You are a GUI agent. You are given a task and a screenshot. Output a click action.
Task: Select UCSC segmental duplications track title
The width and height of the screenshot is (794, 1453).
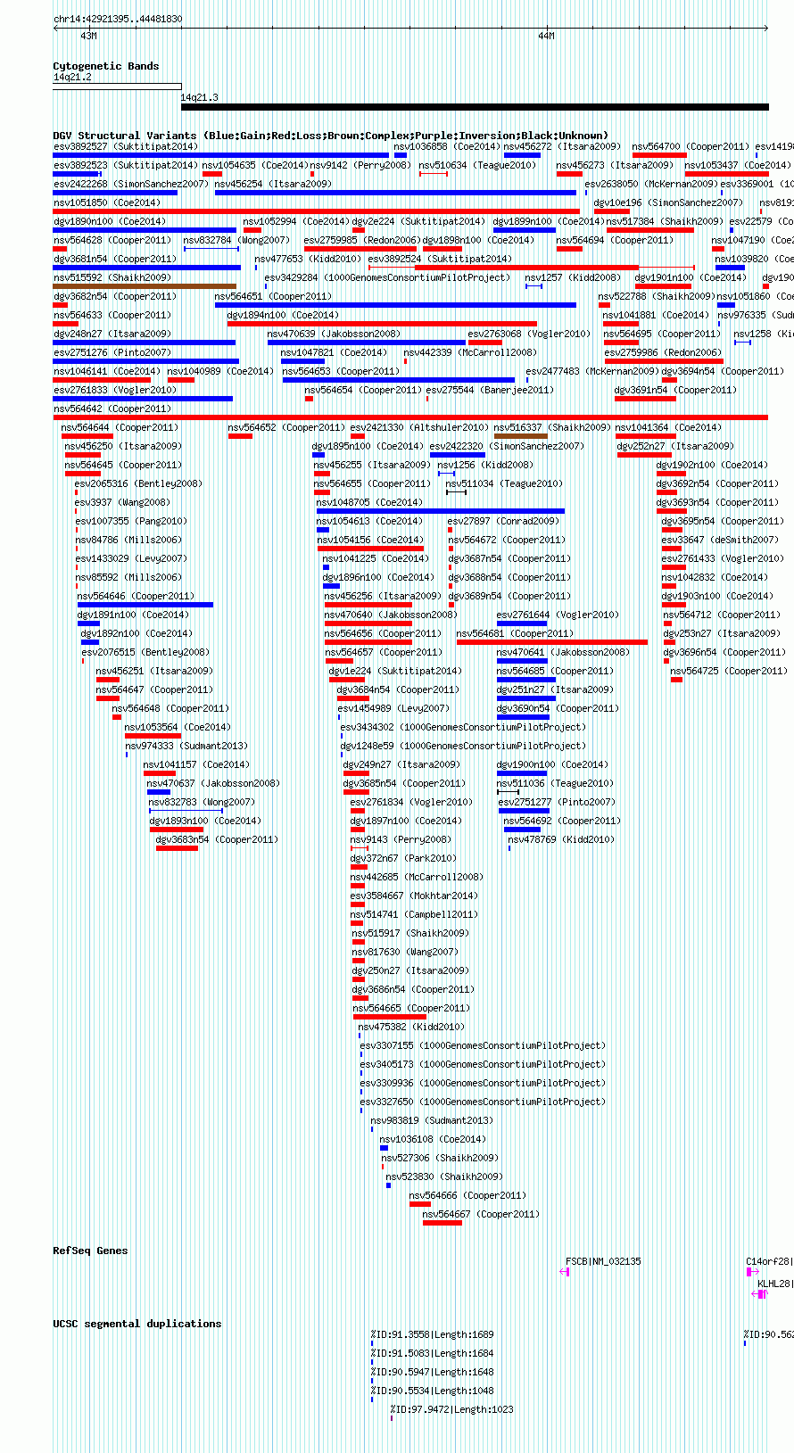tap(136, 1324)
